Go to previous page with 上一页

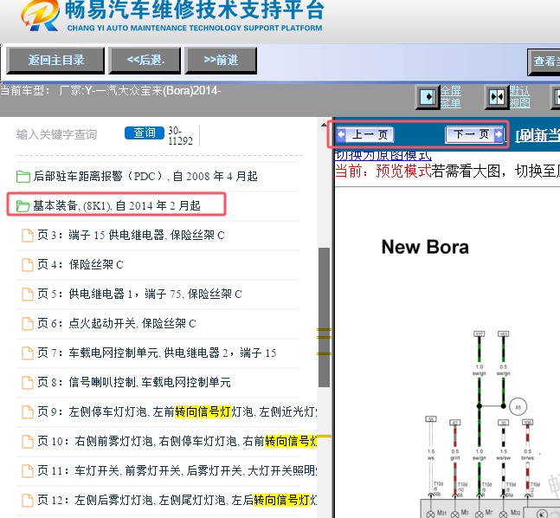[x=364, y=135]
